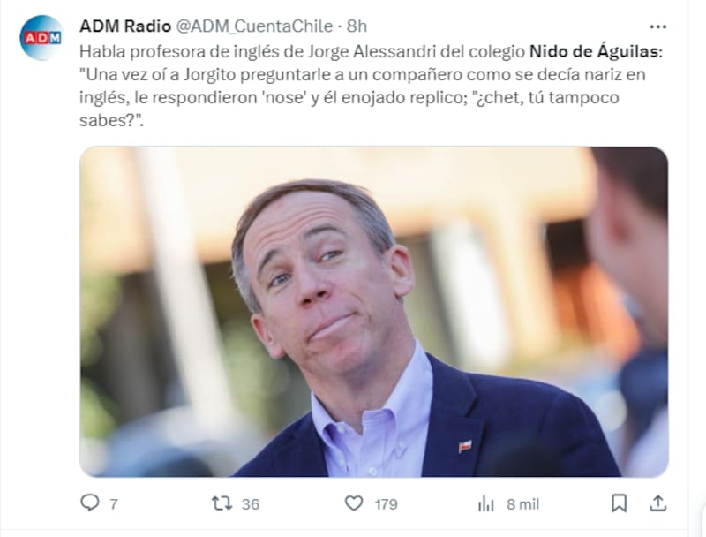Retweet this post using the arrows icon

click(x=222, y=503)
